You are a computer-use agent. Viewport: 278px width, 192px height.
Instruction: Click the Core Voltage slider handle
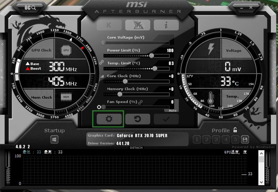(x=103, y=43)
